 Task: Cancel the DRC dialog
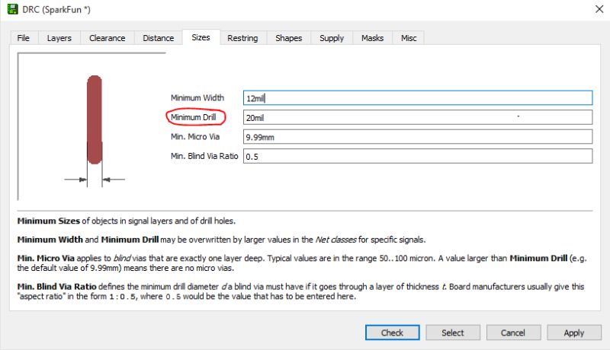click(513, 332)
